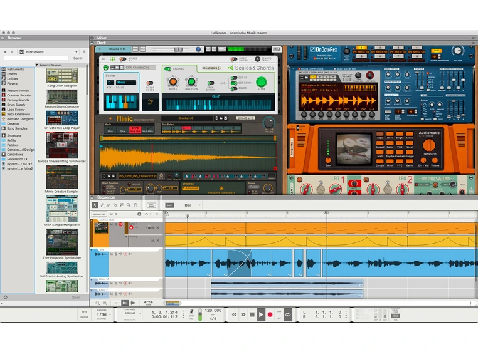
Task: Mute the Detroit Stab track
Action: (111, 224)
